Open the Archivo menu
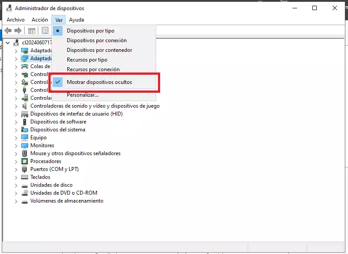348x254 pixels. tap(15, 20)
